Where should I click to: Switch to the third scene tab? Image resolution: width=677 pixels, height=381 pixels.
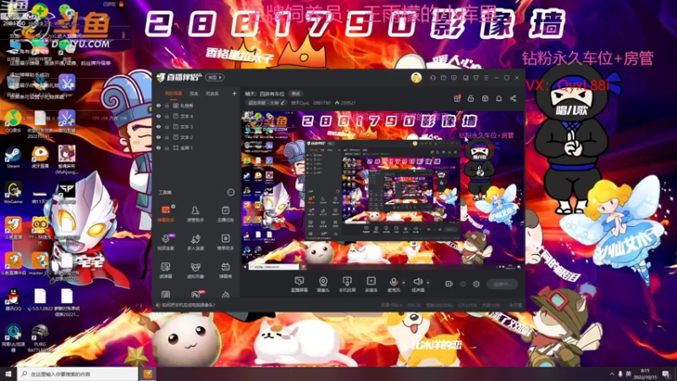click(x=212, y=93)
